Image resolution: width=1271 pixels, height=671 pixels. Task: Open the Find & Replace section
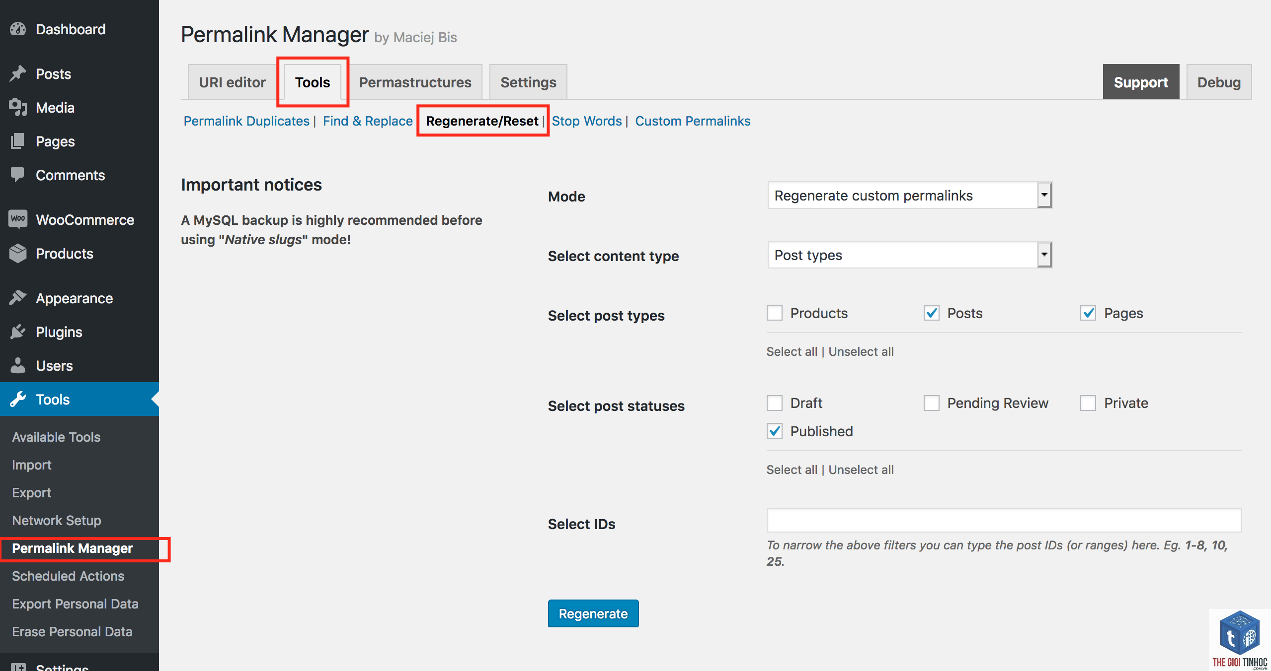pos(368,121)
